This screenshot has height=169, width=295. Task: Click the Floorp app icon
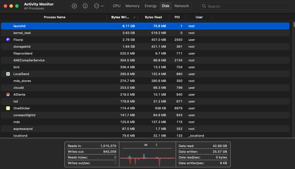click(8, 40)
